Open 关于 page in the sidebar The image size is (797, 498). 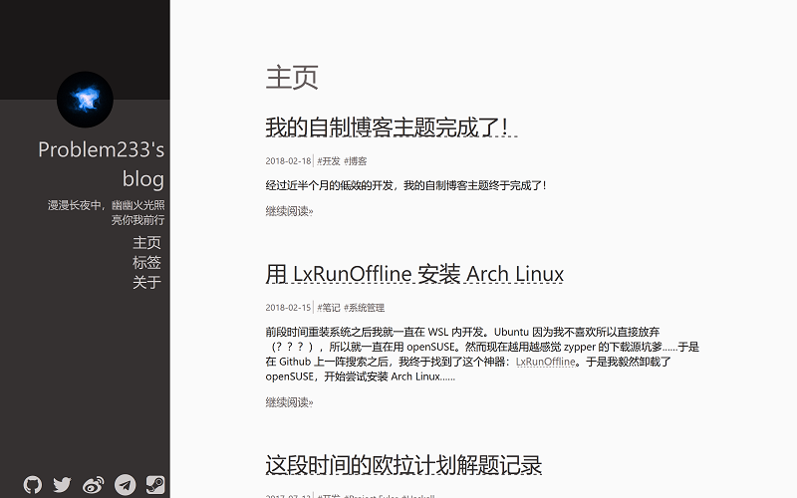coord(146,283)
